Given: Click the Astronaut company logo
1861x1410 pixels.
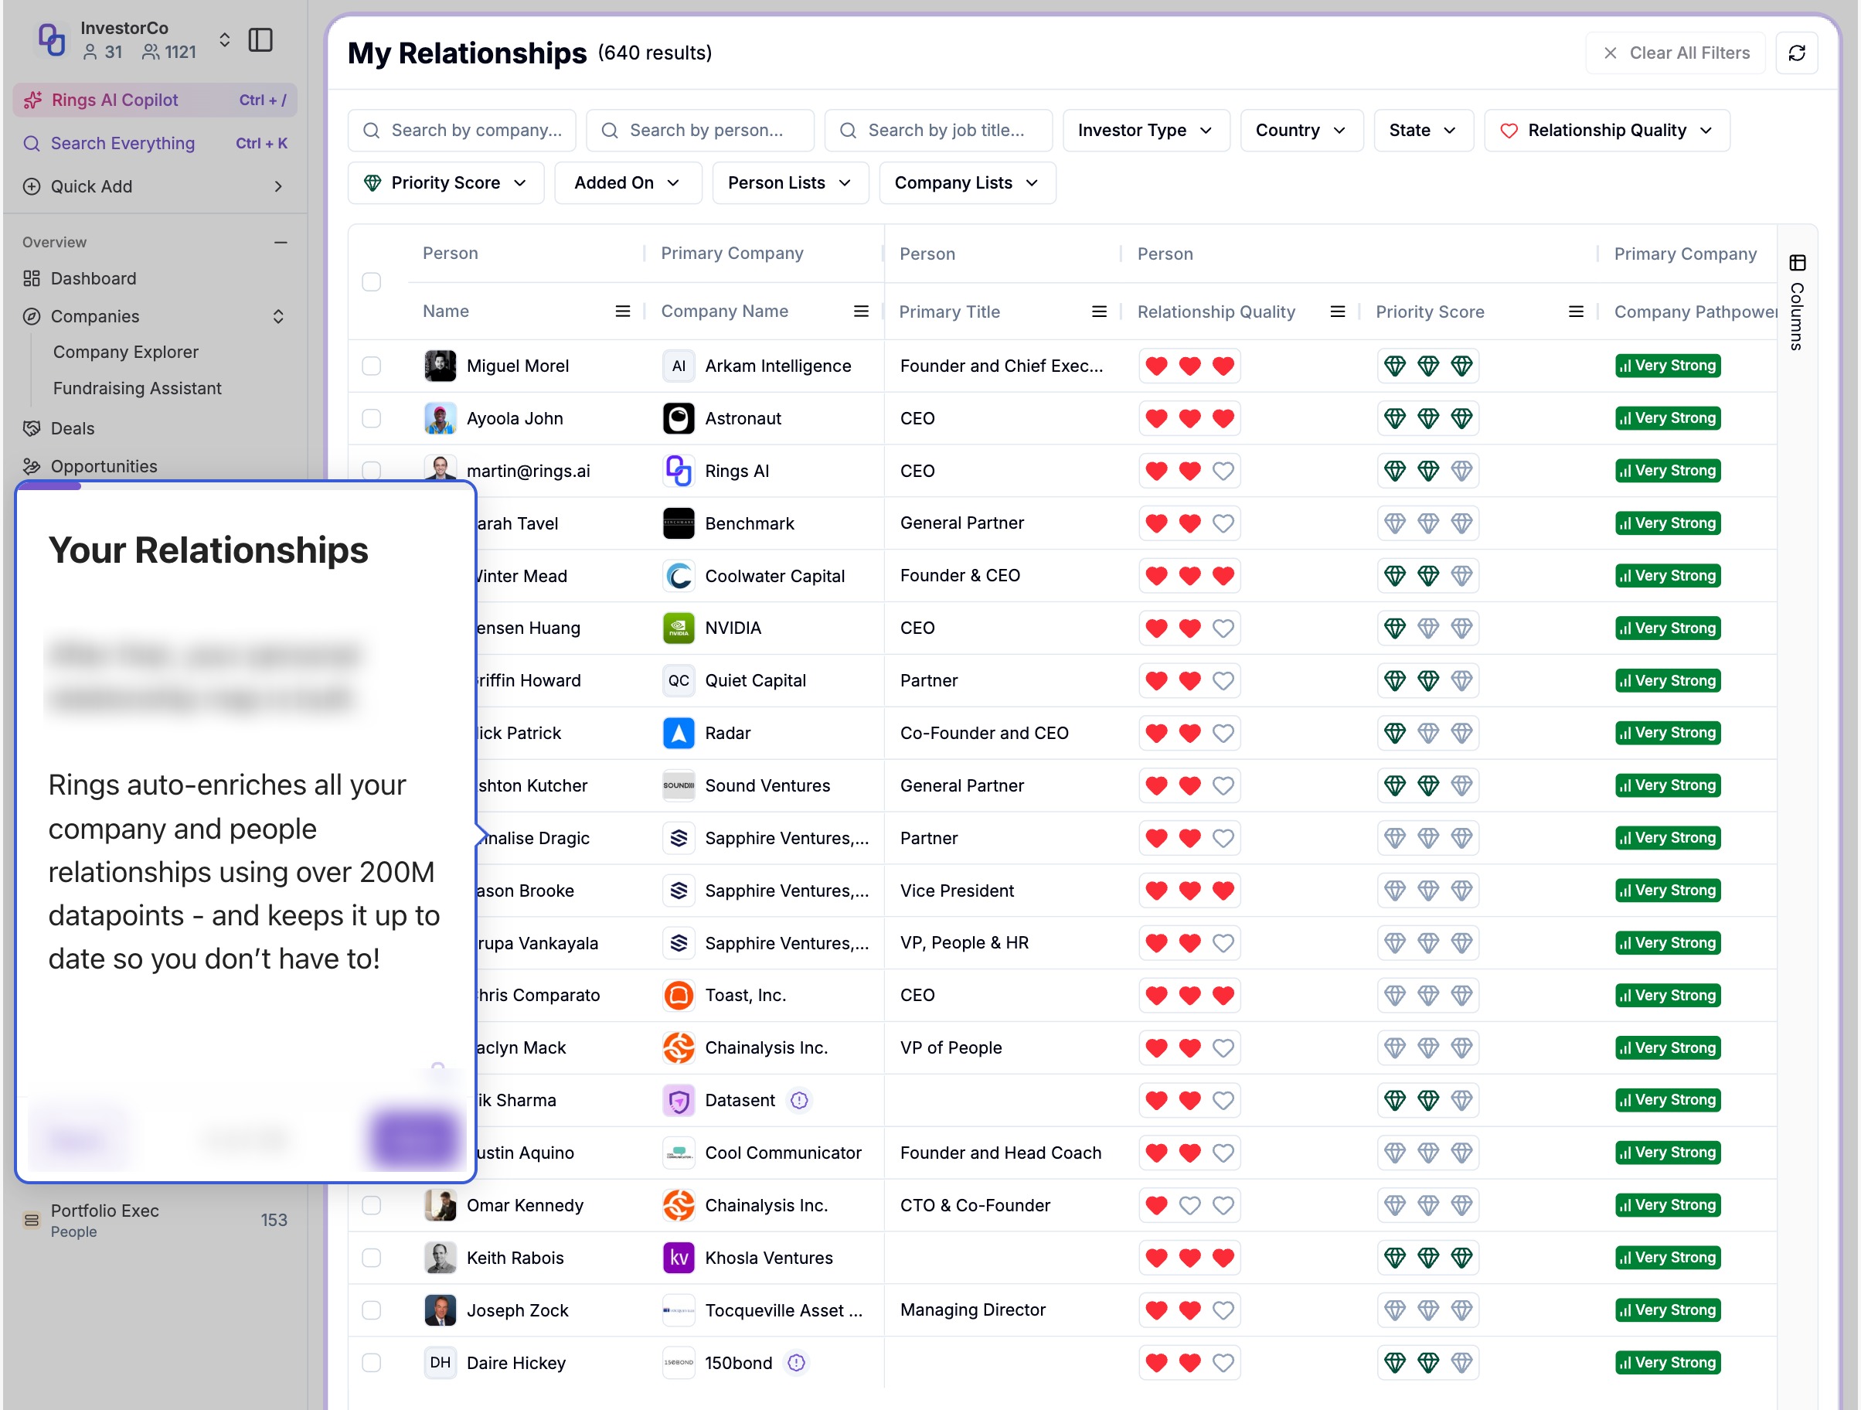Looking at the screenshot, I should click(678, 418).
